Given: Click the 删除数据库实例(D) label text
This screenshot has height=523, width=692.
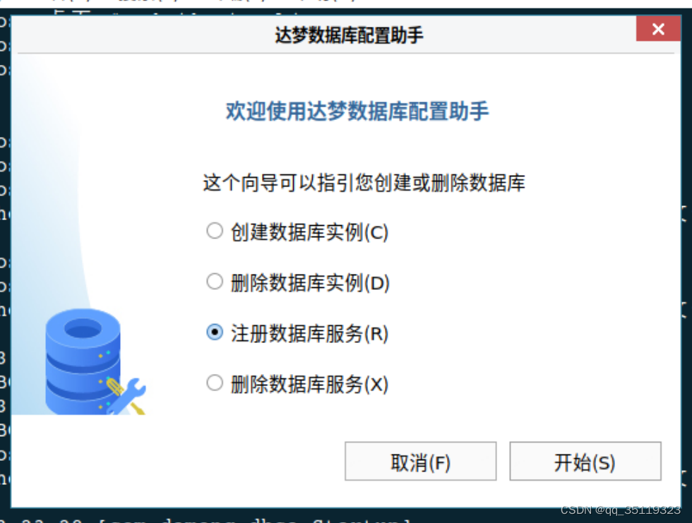Looking at the screenshot, I should point(310,283).
